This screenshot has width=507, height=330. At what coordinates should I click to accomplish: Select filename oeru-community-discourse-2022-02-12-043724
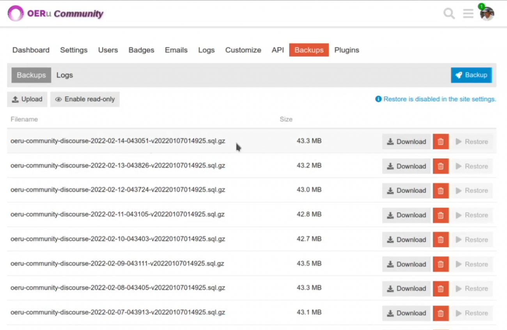(x=118, y=190)
